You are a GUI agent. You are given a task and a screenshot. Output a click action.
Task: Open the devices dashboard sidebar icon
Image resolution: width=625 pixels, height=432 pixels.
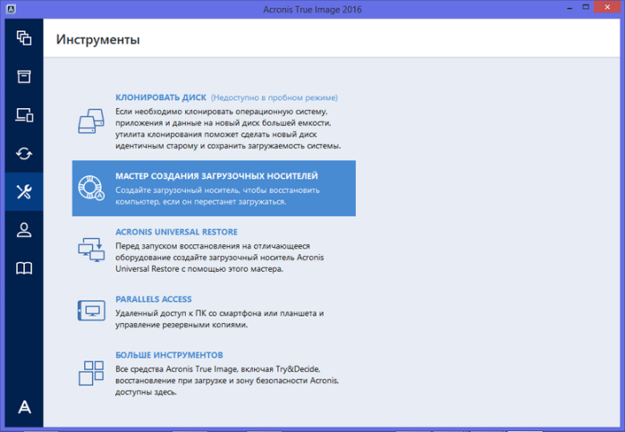pyautogui.click(x=24, y=114)
